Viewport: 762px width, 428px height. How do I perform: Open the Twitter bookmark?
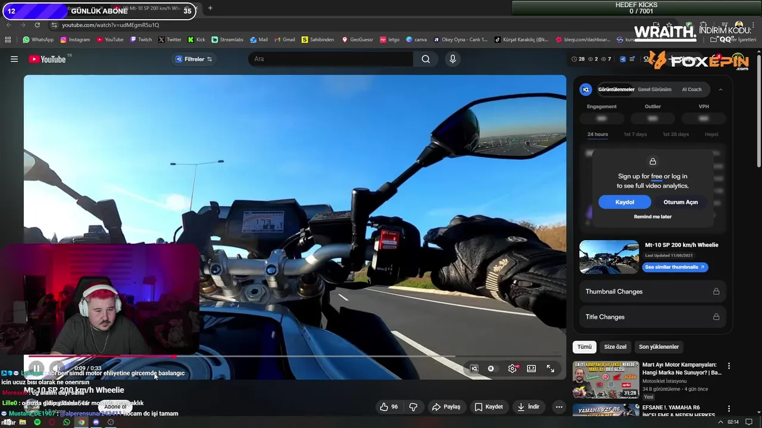(x=170, y=39)
